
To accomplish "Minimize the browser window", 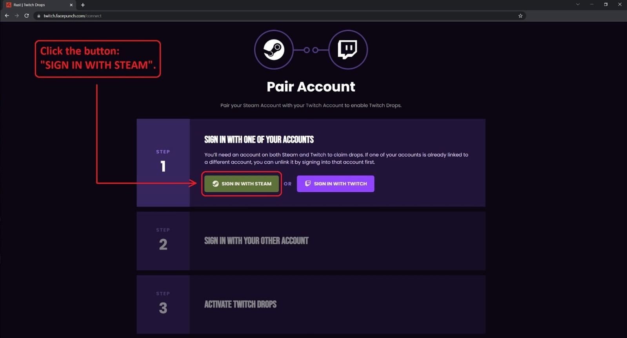I will pos(592,5).
